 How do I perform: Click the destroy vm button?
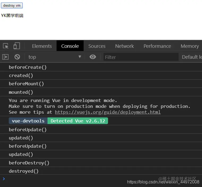point(12,5)
